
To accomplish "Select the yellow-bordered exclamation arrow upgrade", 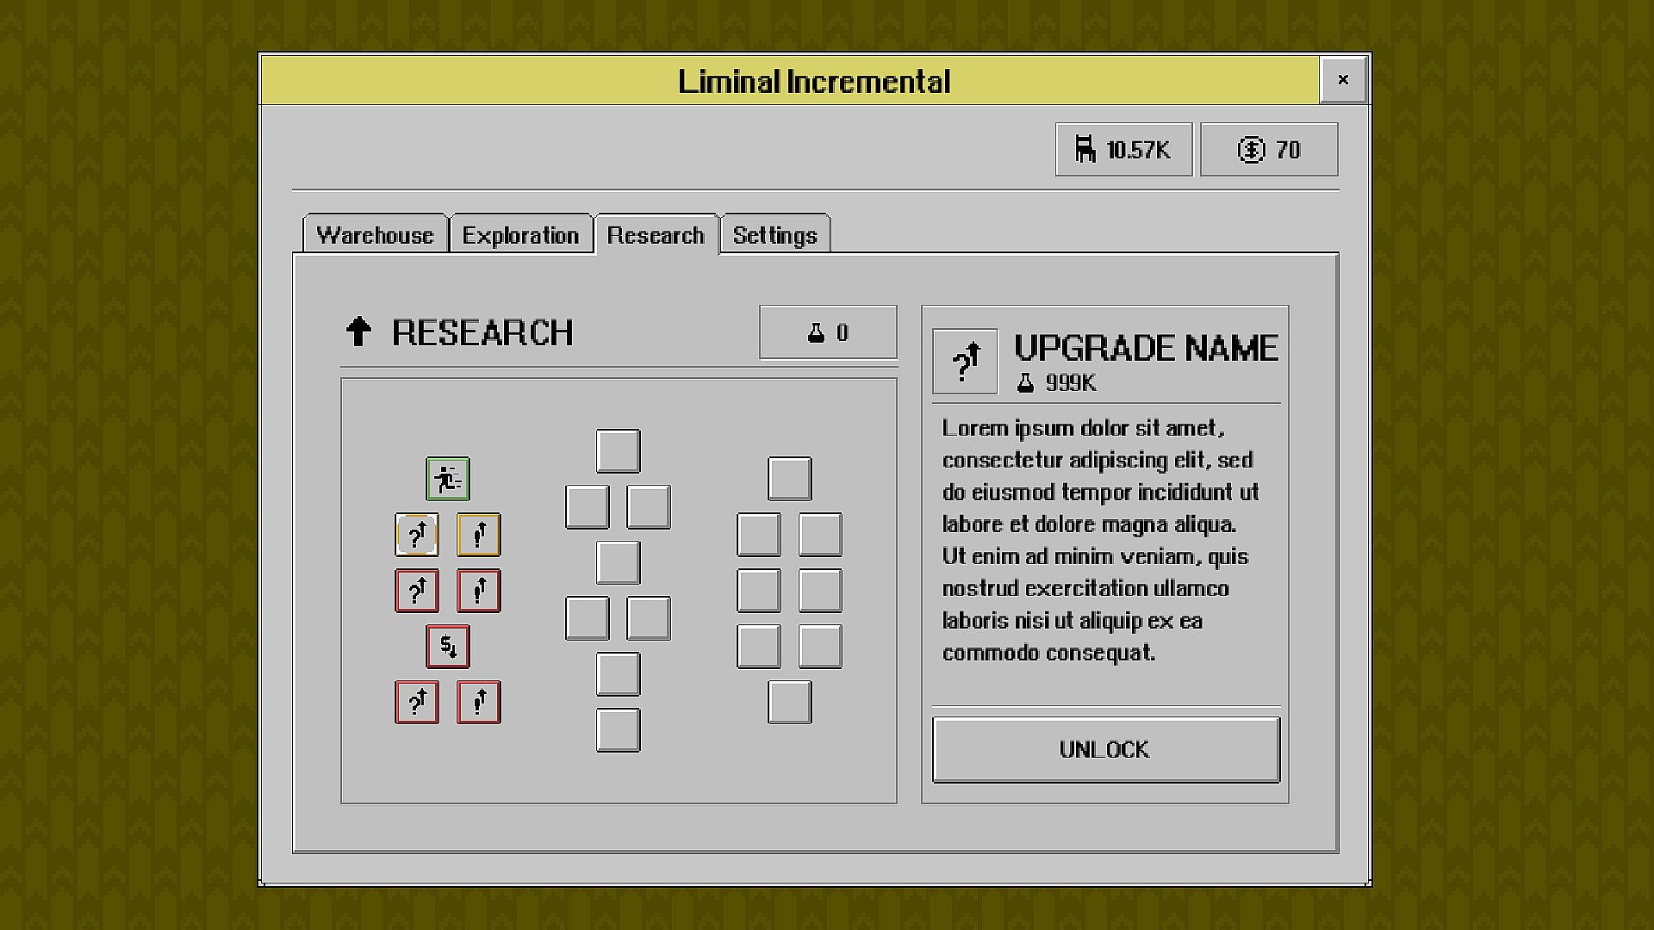I will point(479,535).
